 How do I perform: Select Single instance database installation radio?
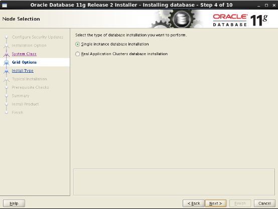pos(77,44)
